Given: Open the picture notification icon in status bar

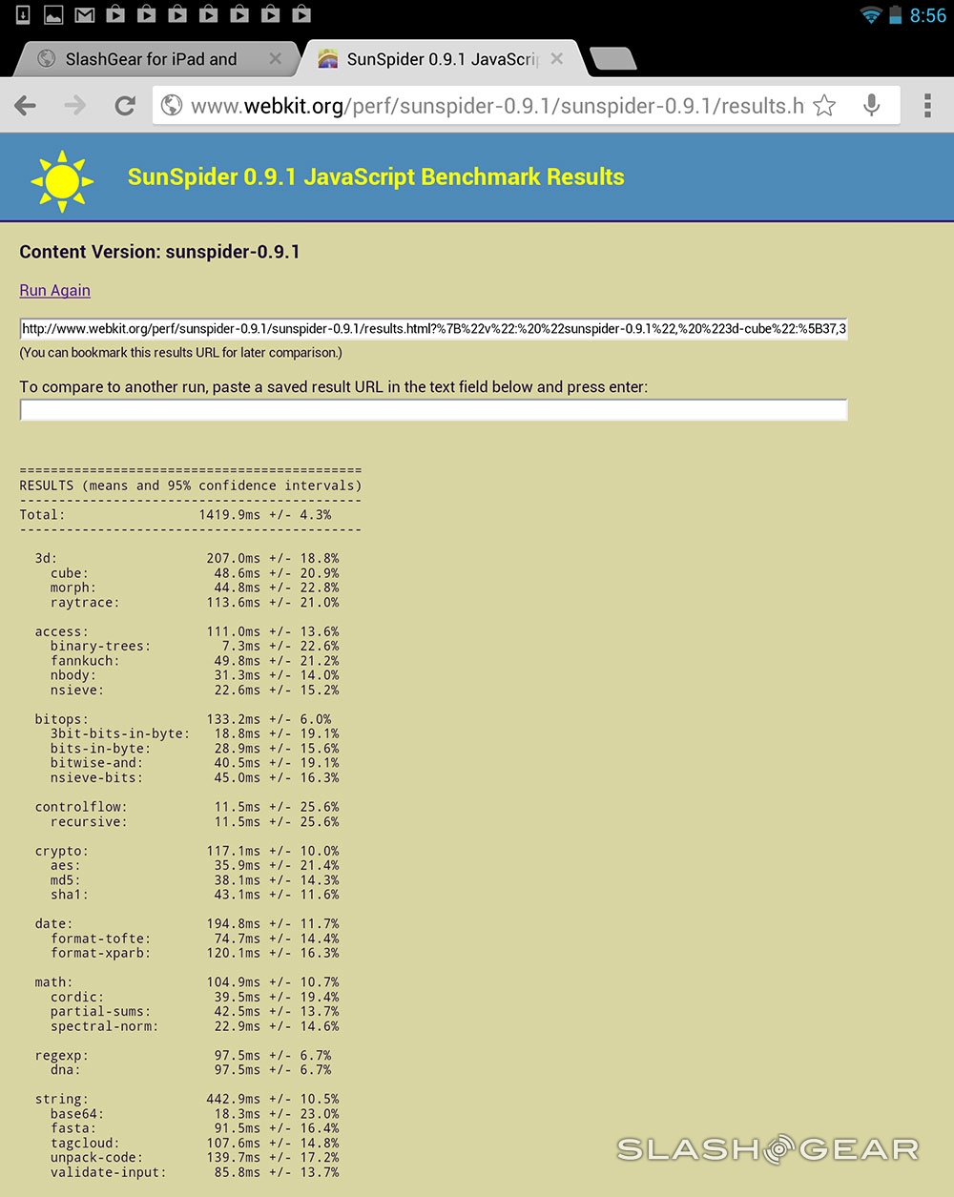Looking at the screenshot, I should [x=53, y=14].
